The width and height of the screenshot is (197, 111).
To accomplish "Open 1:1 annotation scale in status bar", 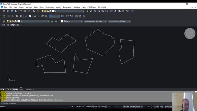I will pyautogui.click(x=153, y=107).
